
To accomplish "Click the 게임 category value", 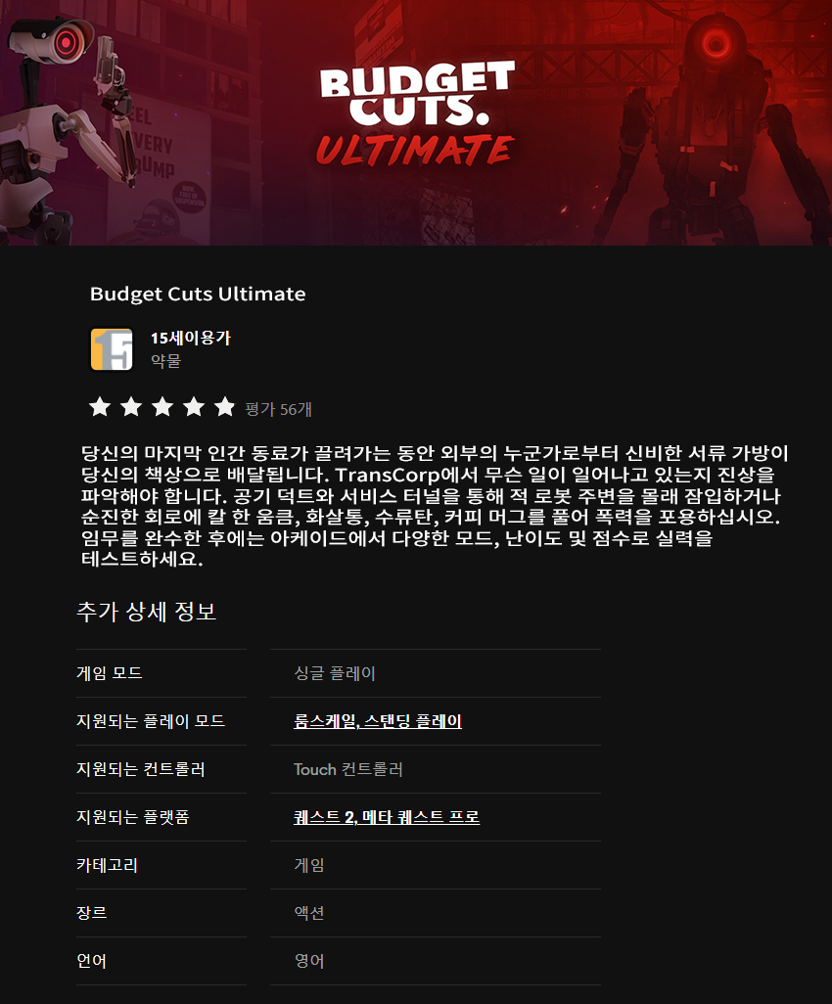I will 308,865.
